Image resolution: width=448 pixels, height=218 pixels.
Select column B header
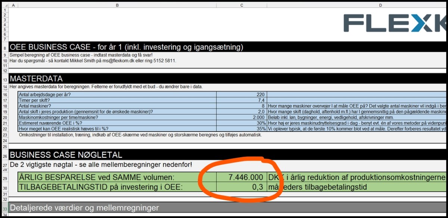(x=117, y=5)
